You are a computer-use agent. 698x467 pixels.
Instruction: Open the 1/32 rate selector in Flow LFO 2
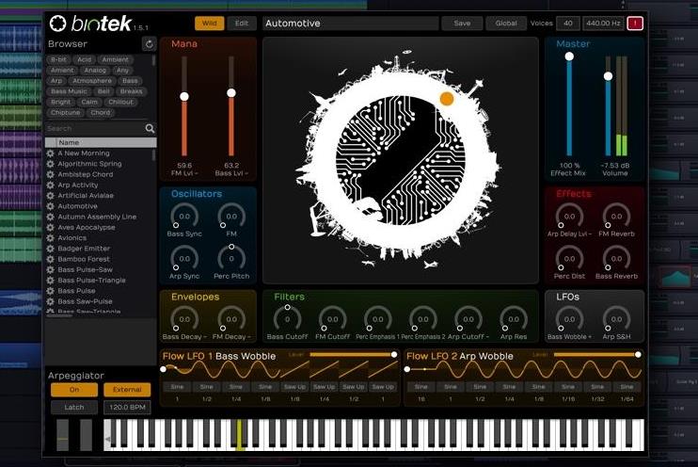click(x=597, y=399)
